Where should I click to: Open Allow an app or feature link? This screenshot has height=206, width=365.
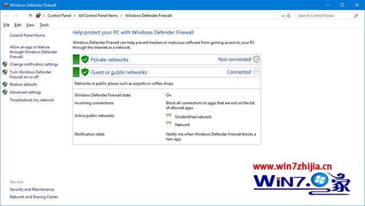[33, 52]
